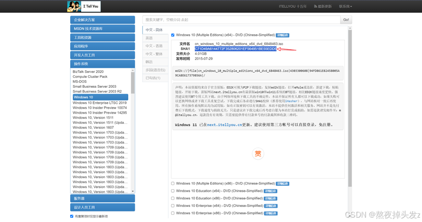Toggle the 有重复项时仅显示最新项 checkbox
This screenshot has width=422, height=222.
coord(72,216)
